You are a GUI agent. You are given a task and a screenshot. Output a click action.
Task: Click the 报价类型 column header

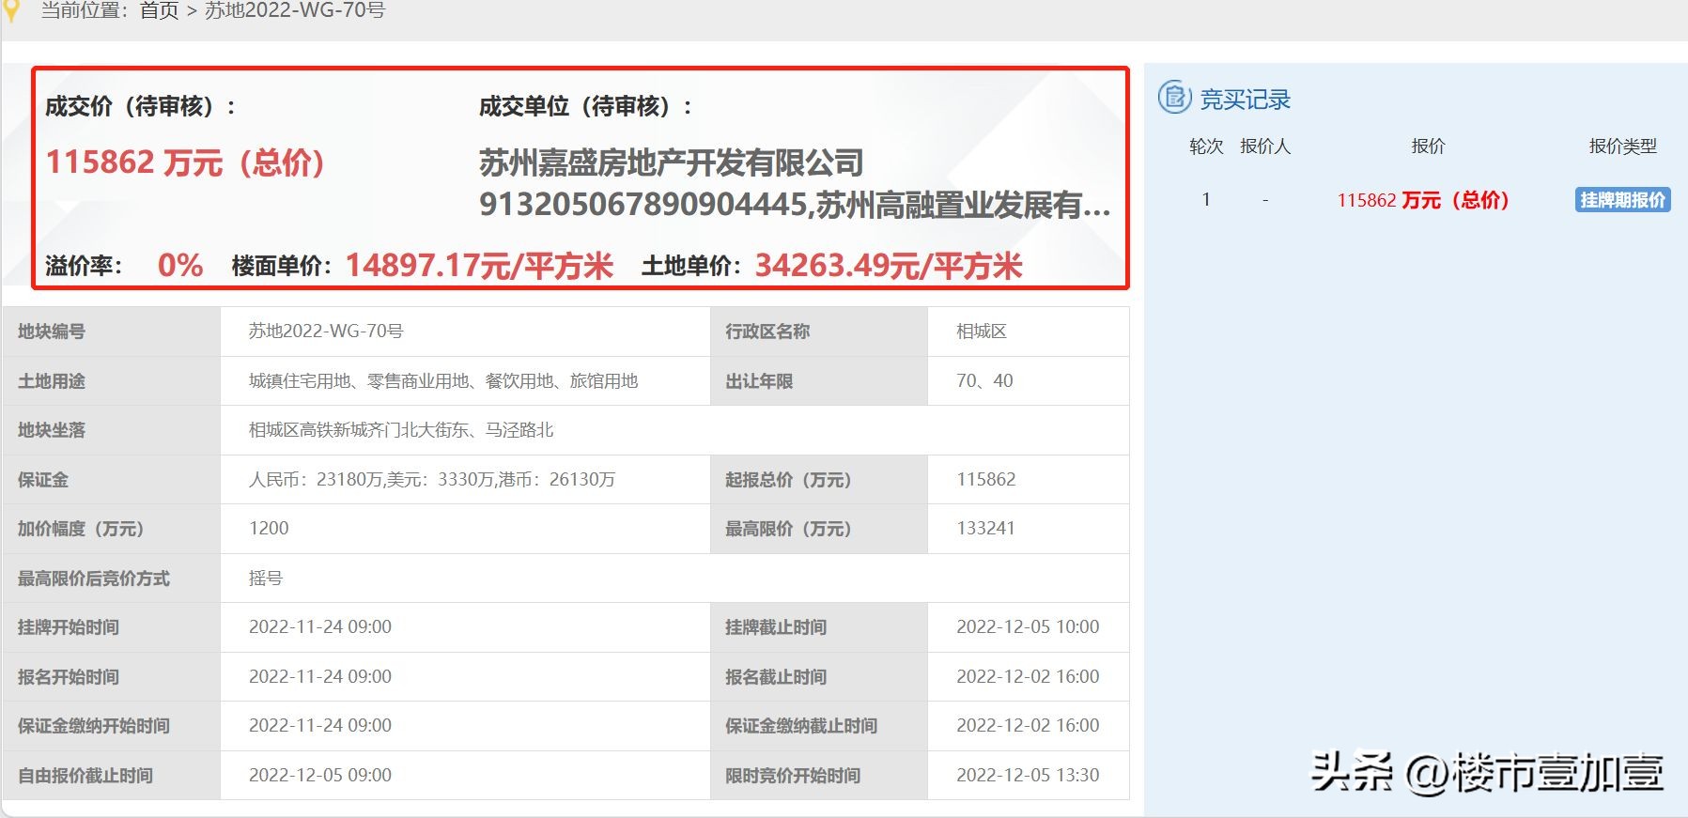tap(1622, 147)
